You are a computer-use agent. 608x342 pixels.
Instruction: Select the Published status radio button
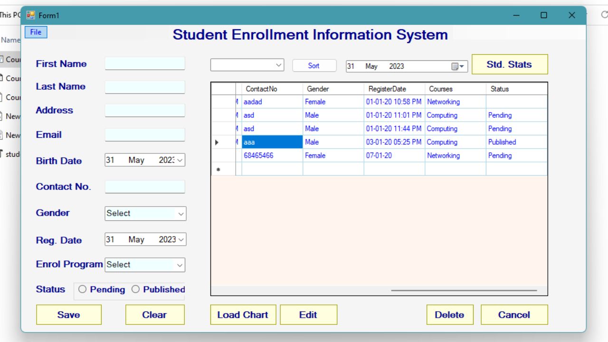[x=136, y=289]
